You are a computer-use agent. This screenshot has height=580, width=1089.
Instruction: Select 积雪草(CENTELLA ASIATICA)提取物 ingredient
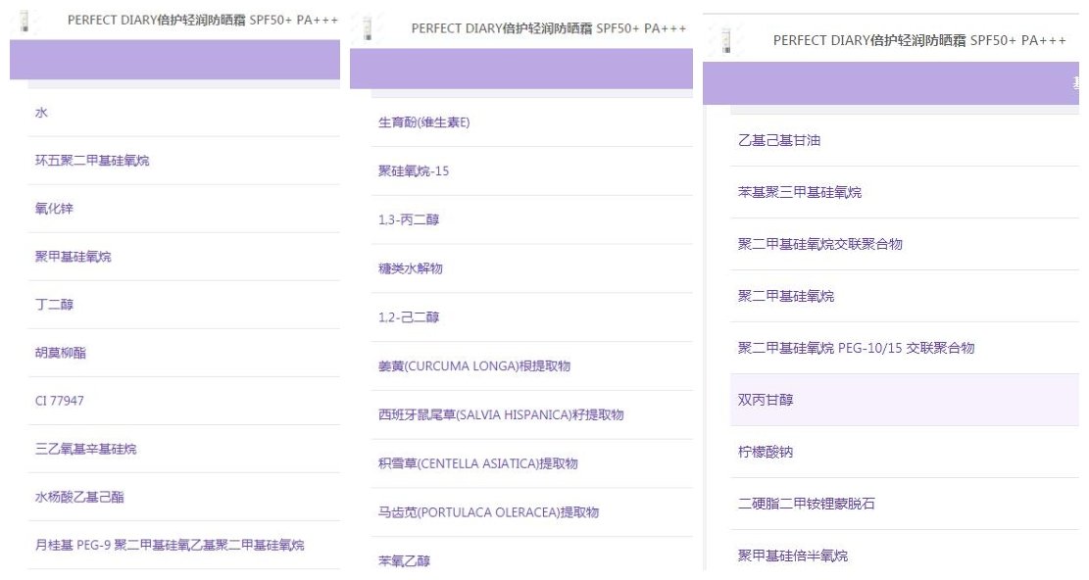click(x=478, y=463)
